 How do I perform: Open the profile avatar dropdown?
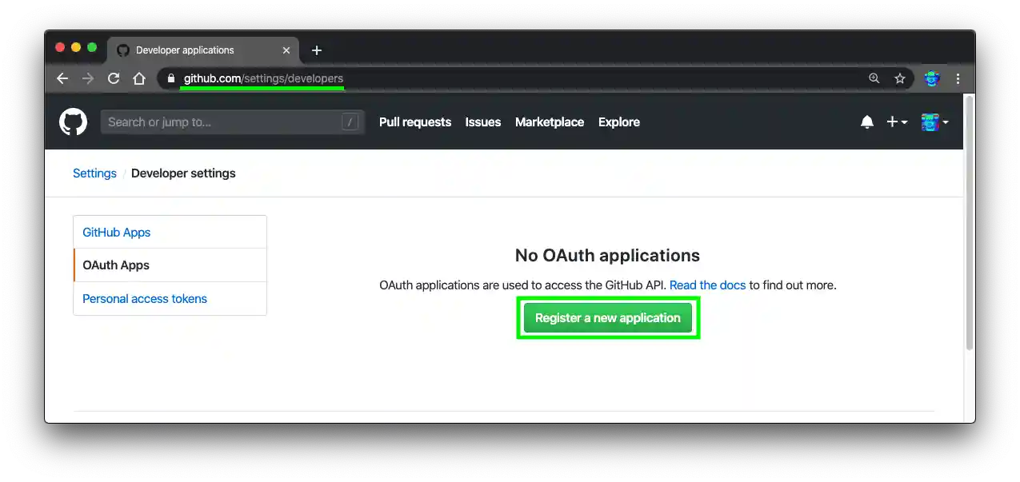point(934,121)
